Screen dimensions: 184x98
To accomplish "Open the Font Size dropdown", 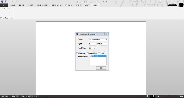I will pyautogui.click(x=92, y=48).
